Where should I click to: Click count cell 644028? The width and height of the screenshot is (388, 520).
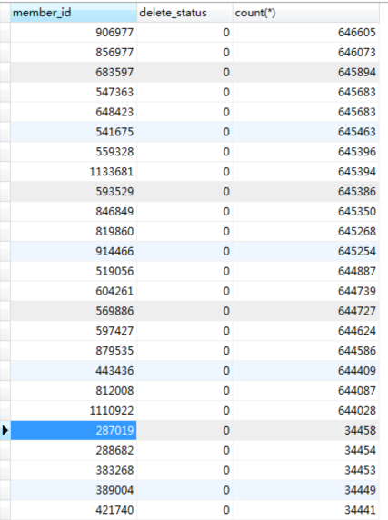306,411
